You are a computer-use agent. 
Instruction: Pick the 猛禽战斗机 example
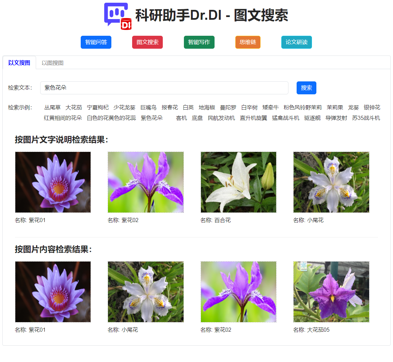(x=286, y=118)
